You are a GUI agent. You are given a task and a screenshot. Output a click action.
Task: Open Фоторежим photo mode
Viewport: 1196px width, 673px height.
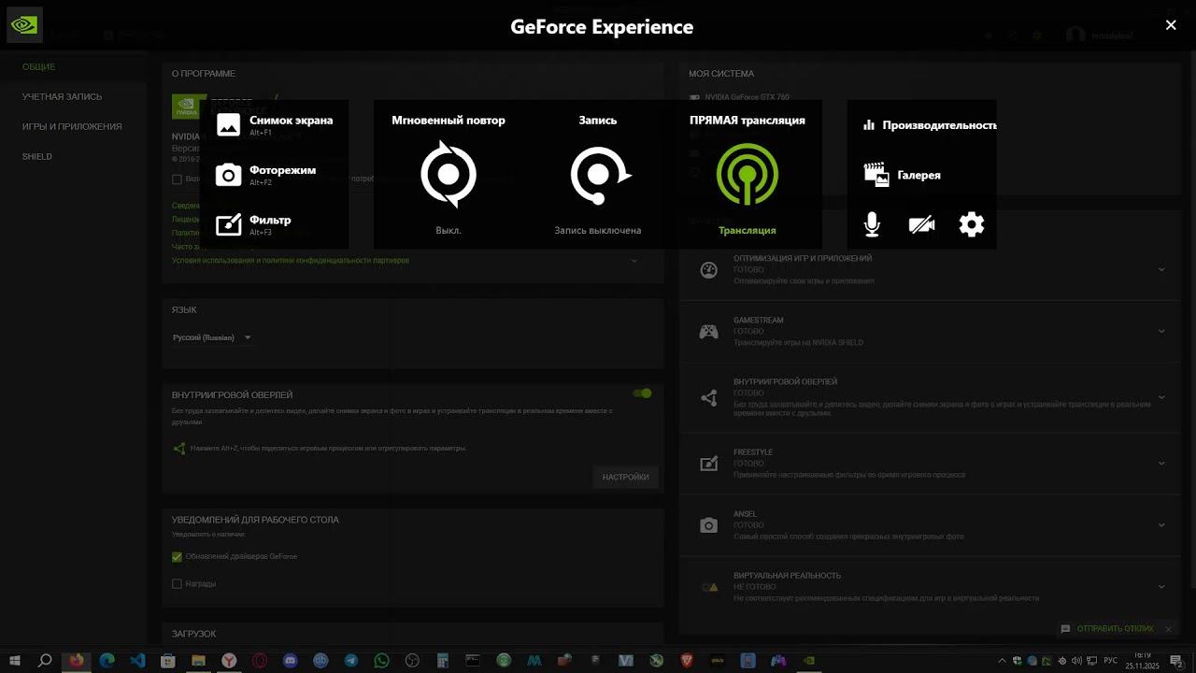(x=265, y=175)
